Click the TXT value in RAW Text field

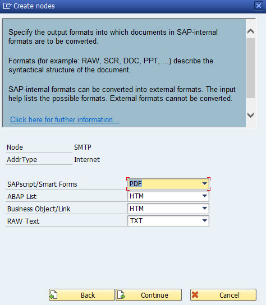point(136,221)
